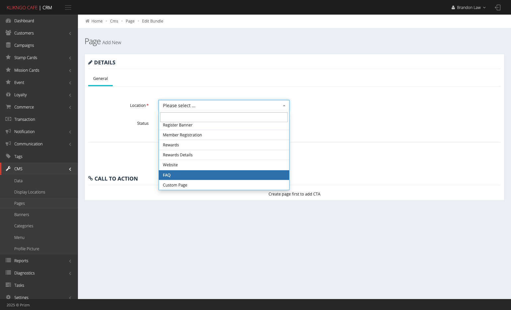
Task: Click the Tags label icon
Action: [x=8, y=156]
